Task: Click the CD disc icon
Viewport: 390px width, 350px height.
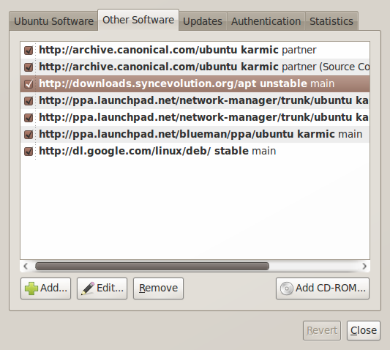Action: coord(287,288)
